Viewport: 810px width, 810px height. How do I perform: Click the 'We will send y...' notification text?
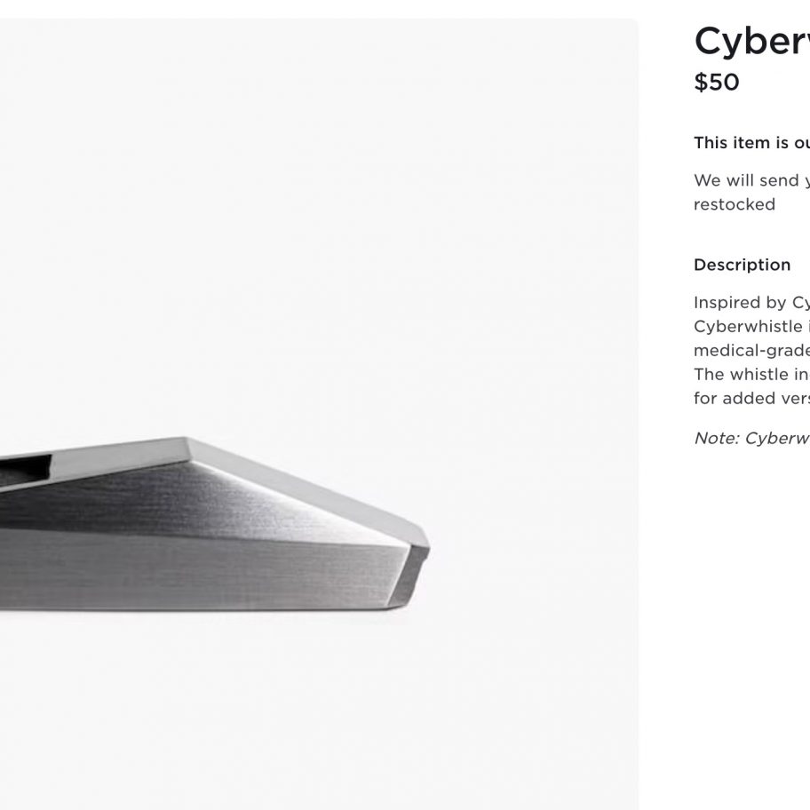click(751, 181)
